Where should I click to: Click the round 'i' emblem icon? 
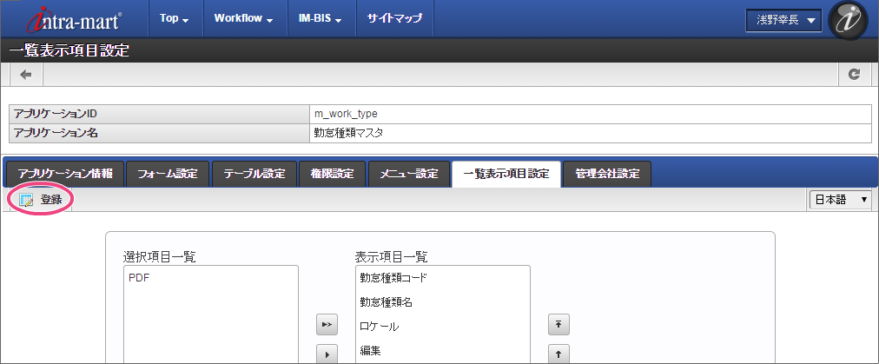(848, 20)
